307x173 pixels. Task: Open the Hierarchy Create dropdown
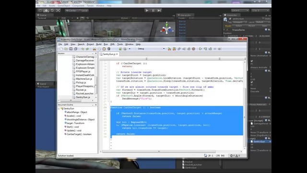182,18
